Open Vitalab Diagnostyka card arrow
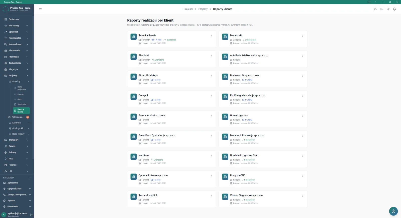 click(x=303, y=196)
